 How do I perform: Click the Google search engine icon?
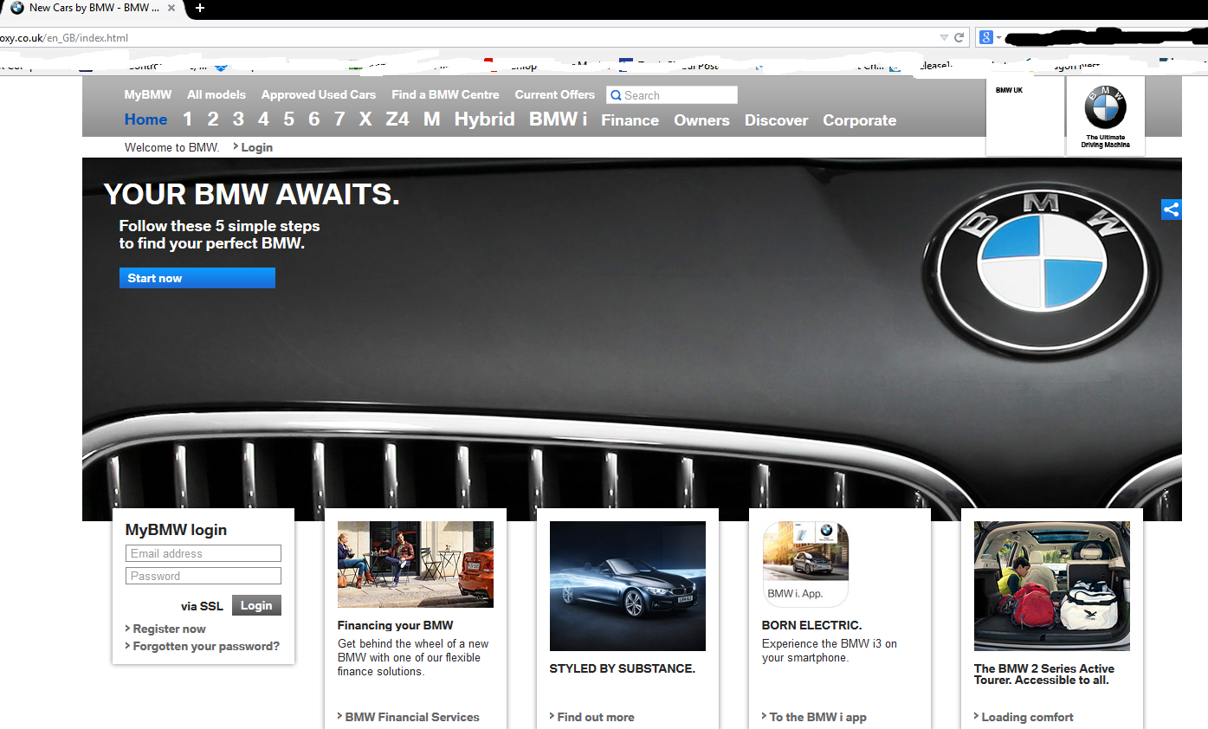click(985, 37)
